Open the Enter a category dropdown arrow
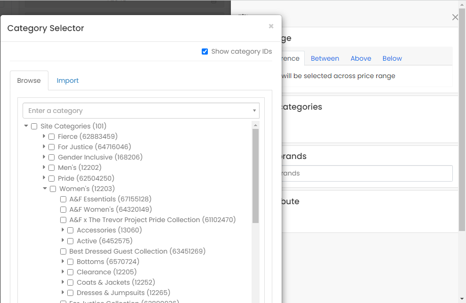Image resolution: width=466 pixels, height=303 pixels. pyautogui.click(x=254, y=111)
